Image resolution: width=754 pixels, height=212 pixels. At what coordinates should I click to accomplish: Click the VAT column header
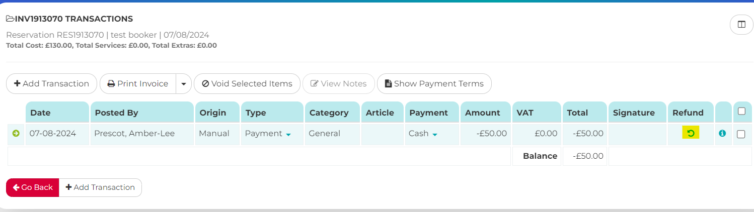point(537,113)
